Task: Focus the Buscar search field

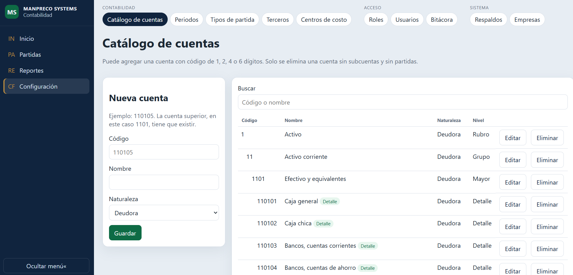Action: [x=403, y=102]
